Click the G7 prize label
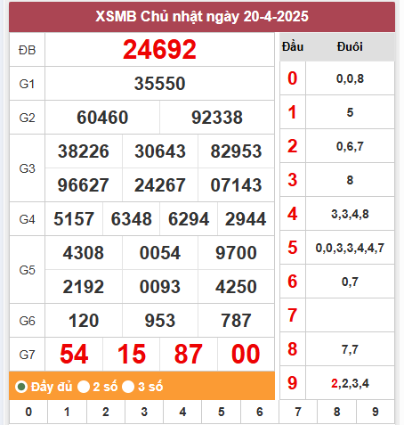This screenshot has height=425, width=404. pos(27,355)
